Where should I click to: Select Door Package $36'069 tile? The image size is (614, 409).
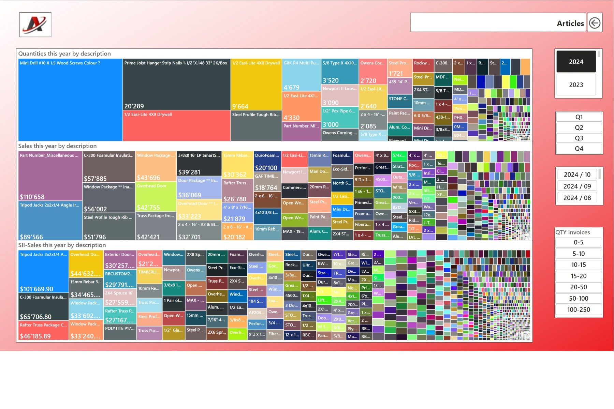pyautogui.click(x=199, y=188)
